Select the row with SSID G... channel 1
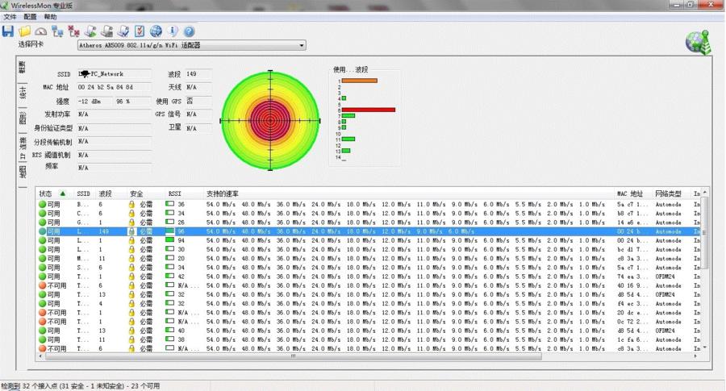This screenshot has width=726, height=391. pyautogui.click(x=369, y=223)
